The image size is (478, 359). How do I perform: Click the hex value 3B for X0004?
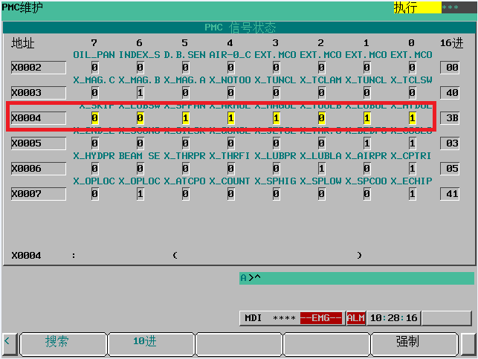[450, 118]
